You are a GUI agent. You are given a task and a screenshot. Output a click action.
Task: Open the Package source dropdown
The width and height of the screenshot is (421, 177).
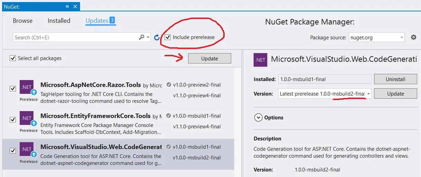[376, 37]
